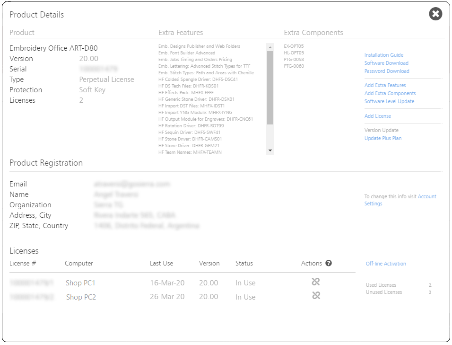452x345 pixels.
Task: Click the Status column header
Action: click(244, 264)
